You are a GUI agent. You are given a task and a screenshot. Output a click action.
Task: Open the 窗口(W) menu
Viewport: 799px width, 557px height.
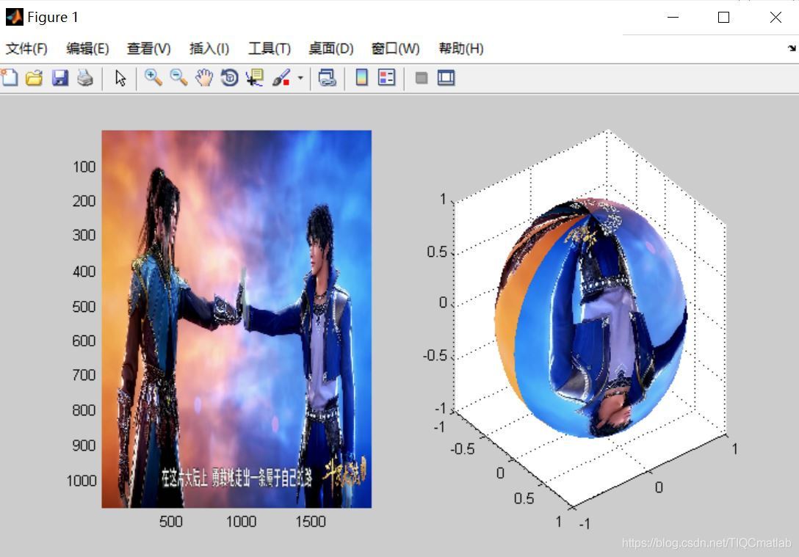coord(396,48)
